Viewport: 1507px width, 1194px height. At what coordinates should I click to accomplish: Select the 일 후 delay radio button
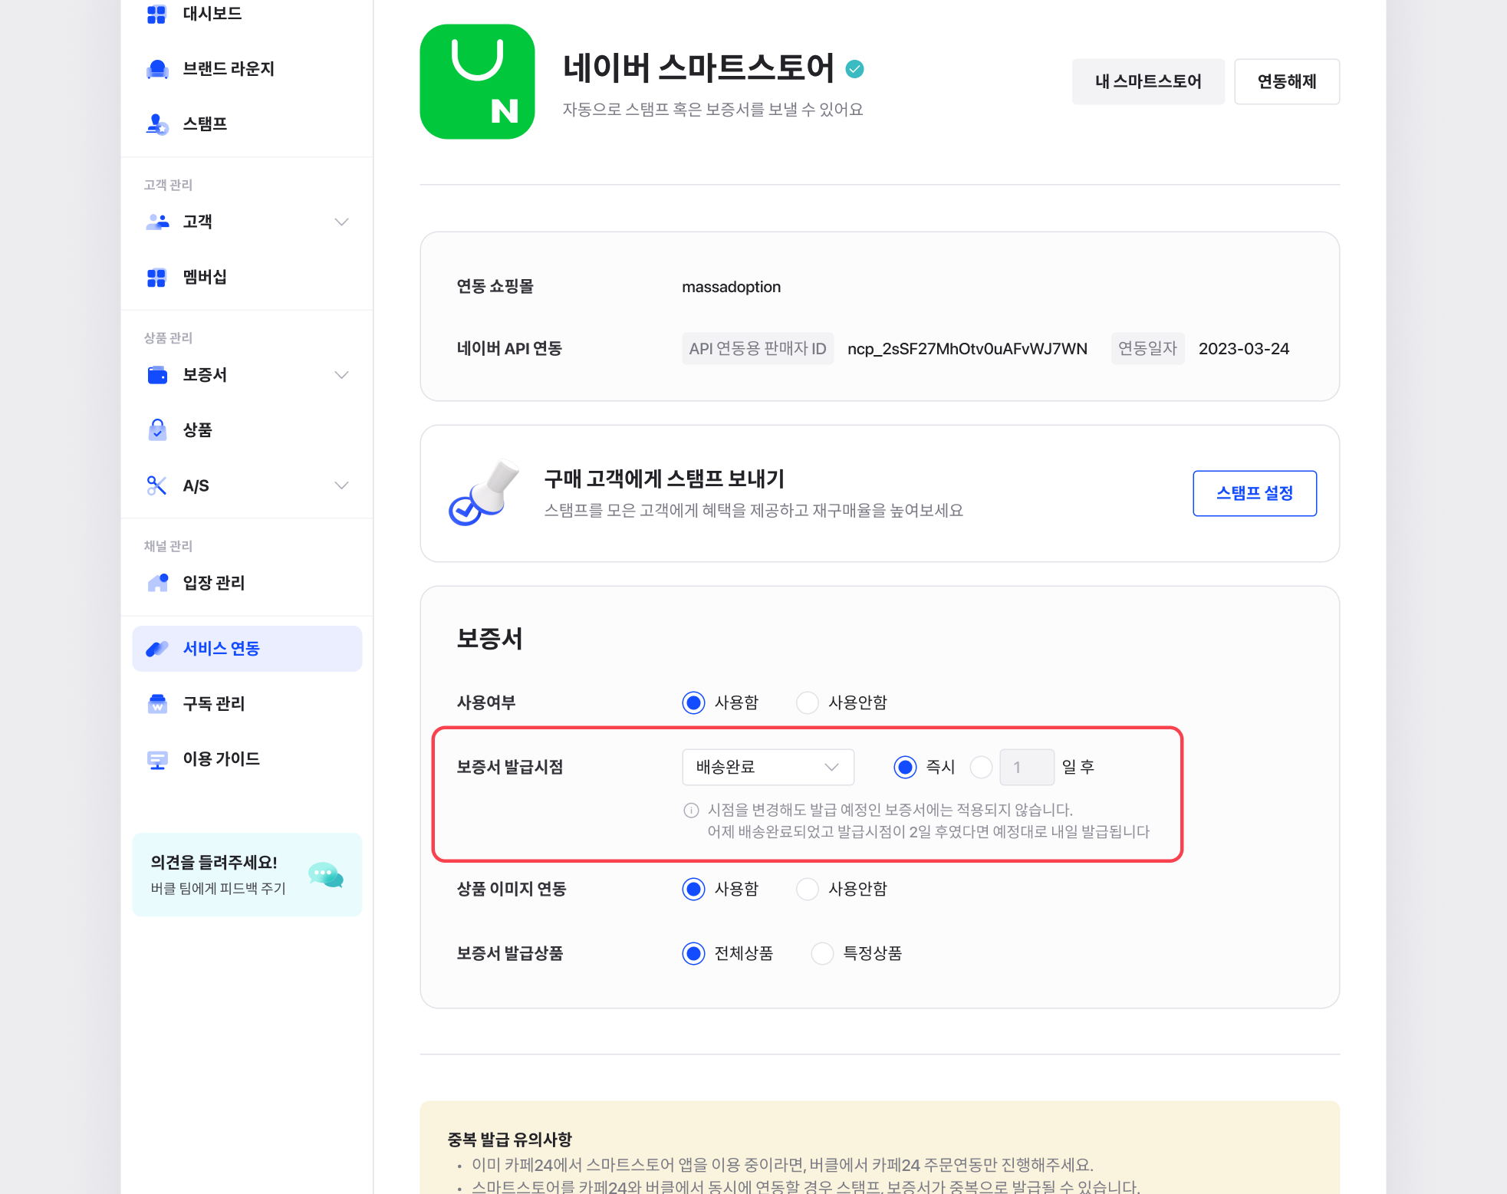(981, 767)
